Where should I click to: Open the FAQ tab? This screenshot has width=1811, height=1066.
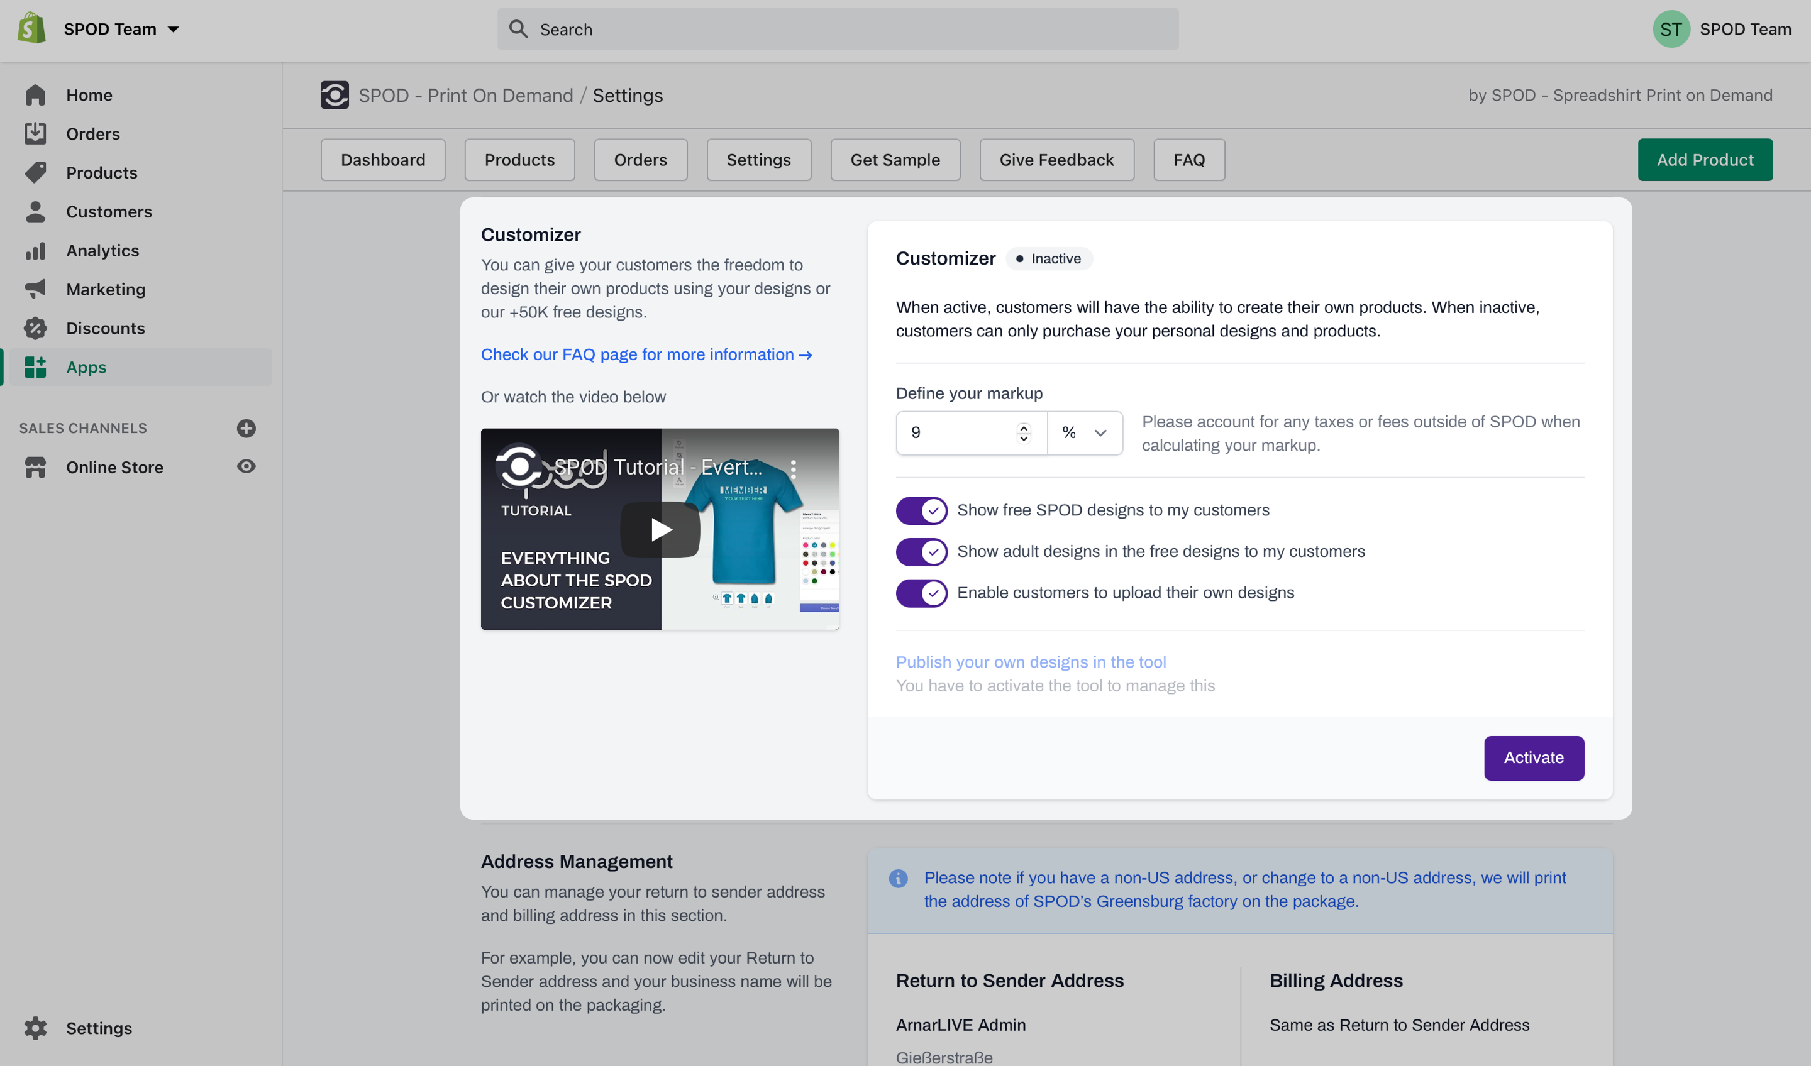(1188, 160)
